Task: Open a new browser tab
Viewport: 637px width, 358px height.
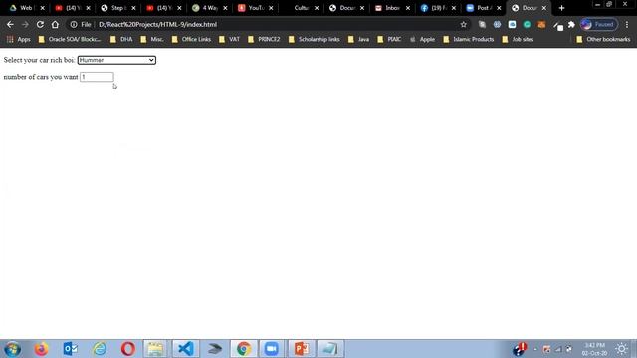Action: pyautogui.click(x=561, y=8)
